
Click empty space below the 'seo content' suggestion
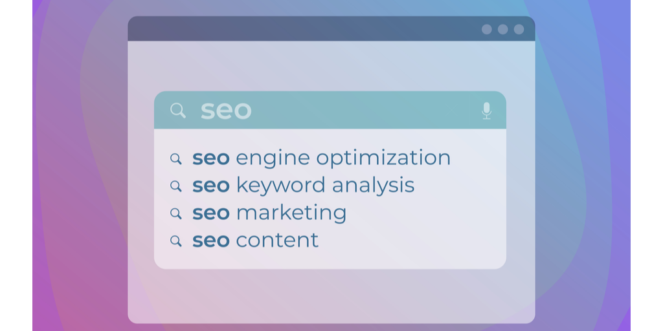(330, 259)
